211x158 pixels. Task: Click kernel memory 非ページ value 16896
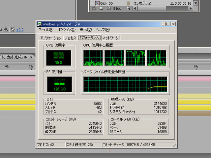[162, 132]
